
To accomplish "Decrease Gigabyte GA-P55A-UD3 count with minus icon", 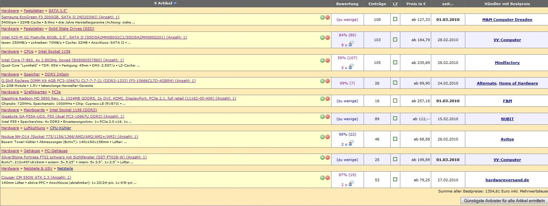I will [327, 117].
